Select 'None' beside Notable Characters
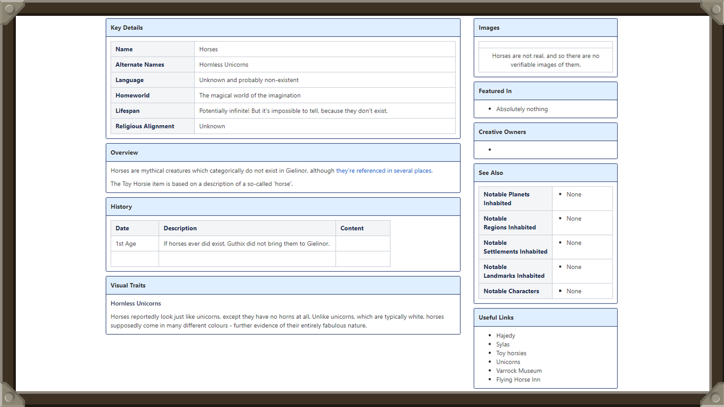 [574, 291]
